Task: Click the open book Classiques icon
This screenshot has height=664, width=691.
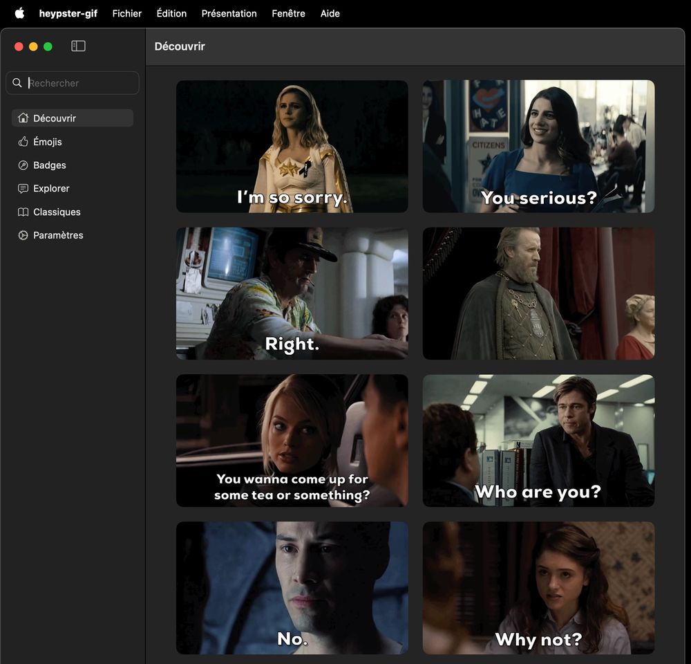Action: coord(23,212)
